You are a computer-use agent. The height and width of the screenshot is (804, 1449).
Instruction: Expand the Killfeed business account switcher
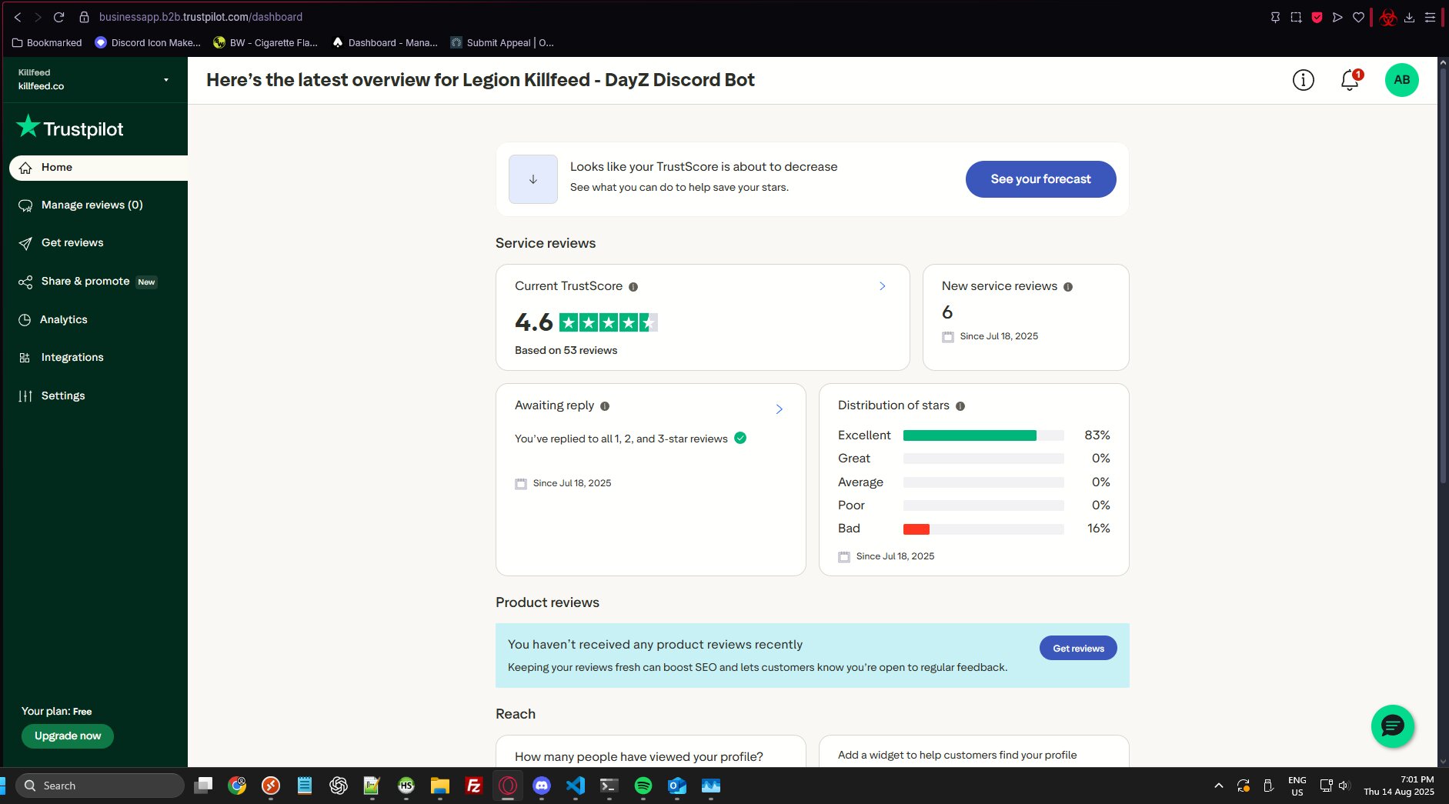point(165,80)
